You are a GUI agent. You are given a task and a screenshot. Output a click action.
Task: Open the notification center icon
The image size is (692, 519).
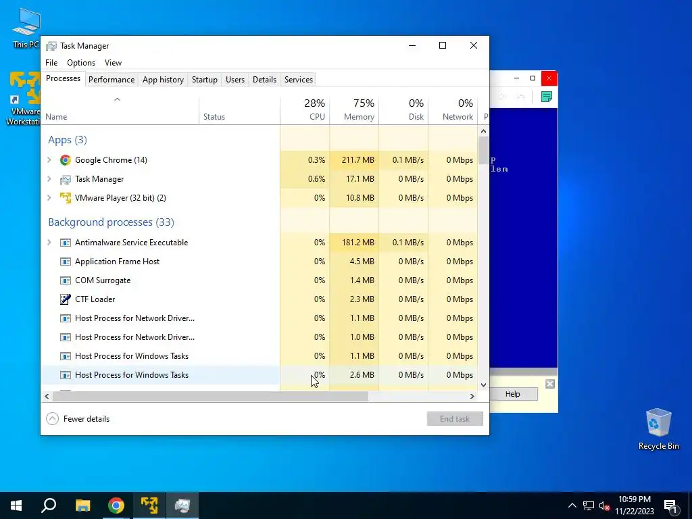670,506
